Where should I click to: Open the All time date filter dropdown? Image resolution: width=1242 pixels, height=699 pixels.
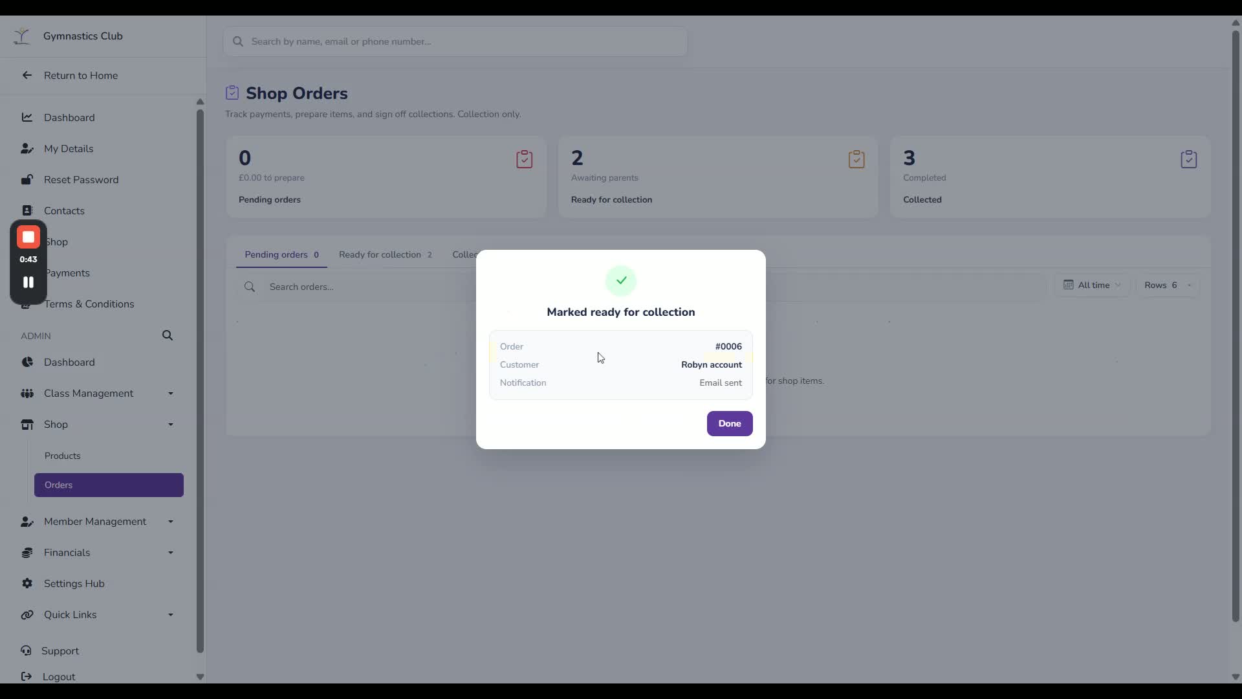[x=1093, y=285]
